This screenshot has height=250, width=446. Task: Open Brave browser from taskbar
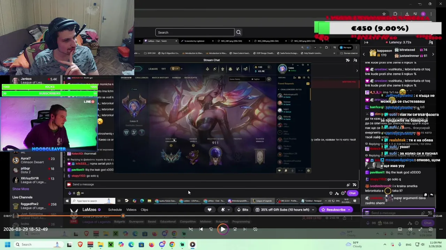pyautogui.click(x=80, y=244)
